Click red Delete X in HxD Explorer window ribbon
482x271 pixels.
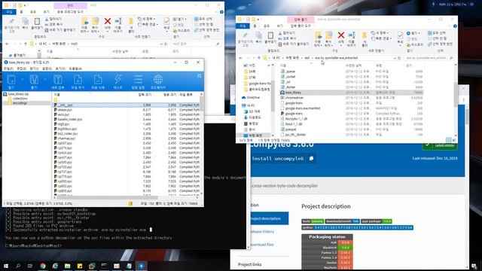108,21
